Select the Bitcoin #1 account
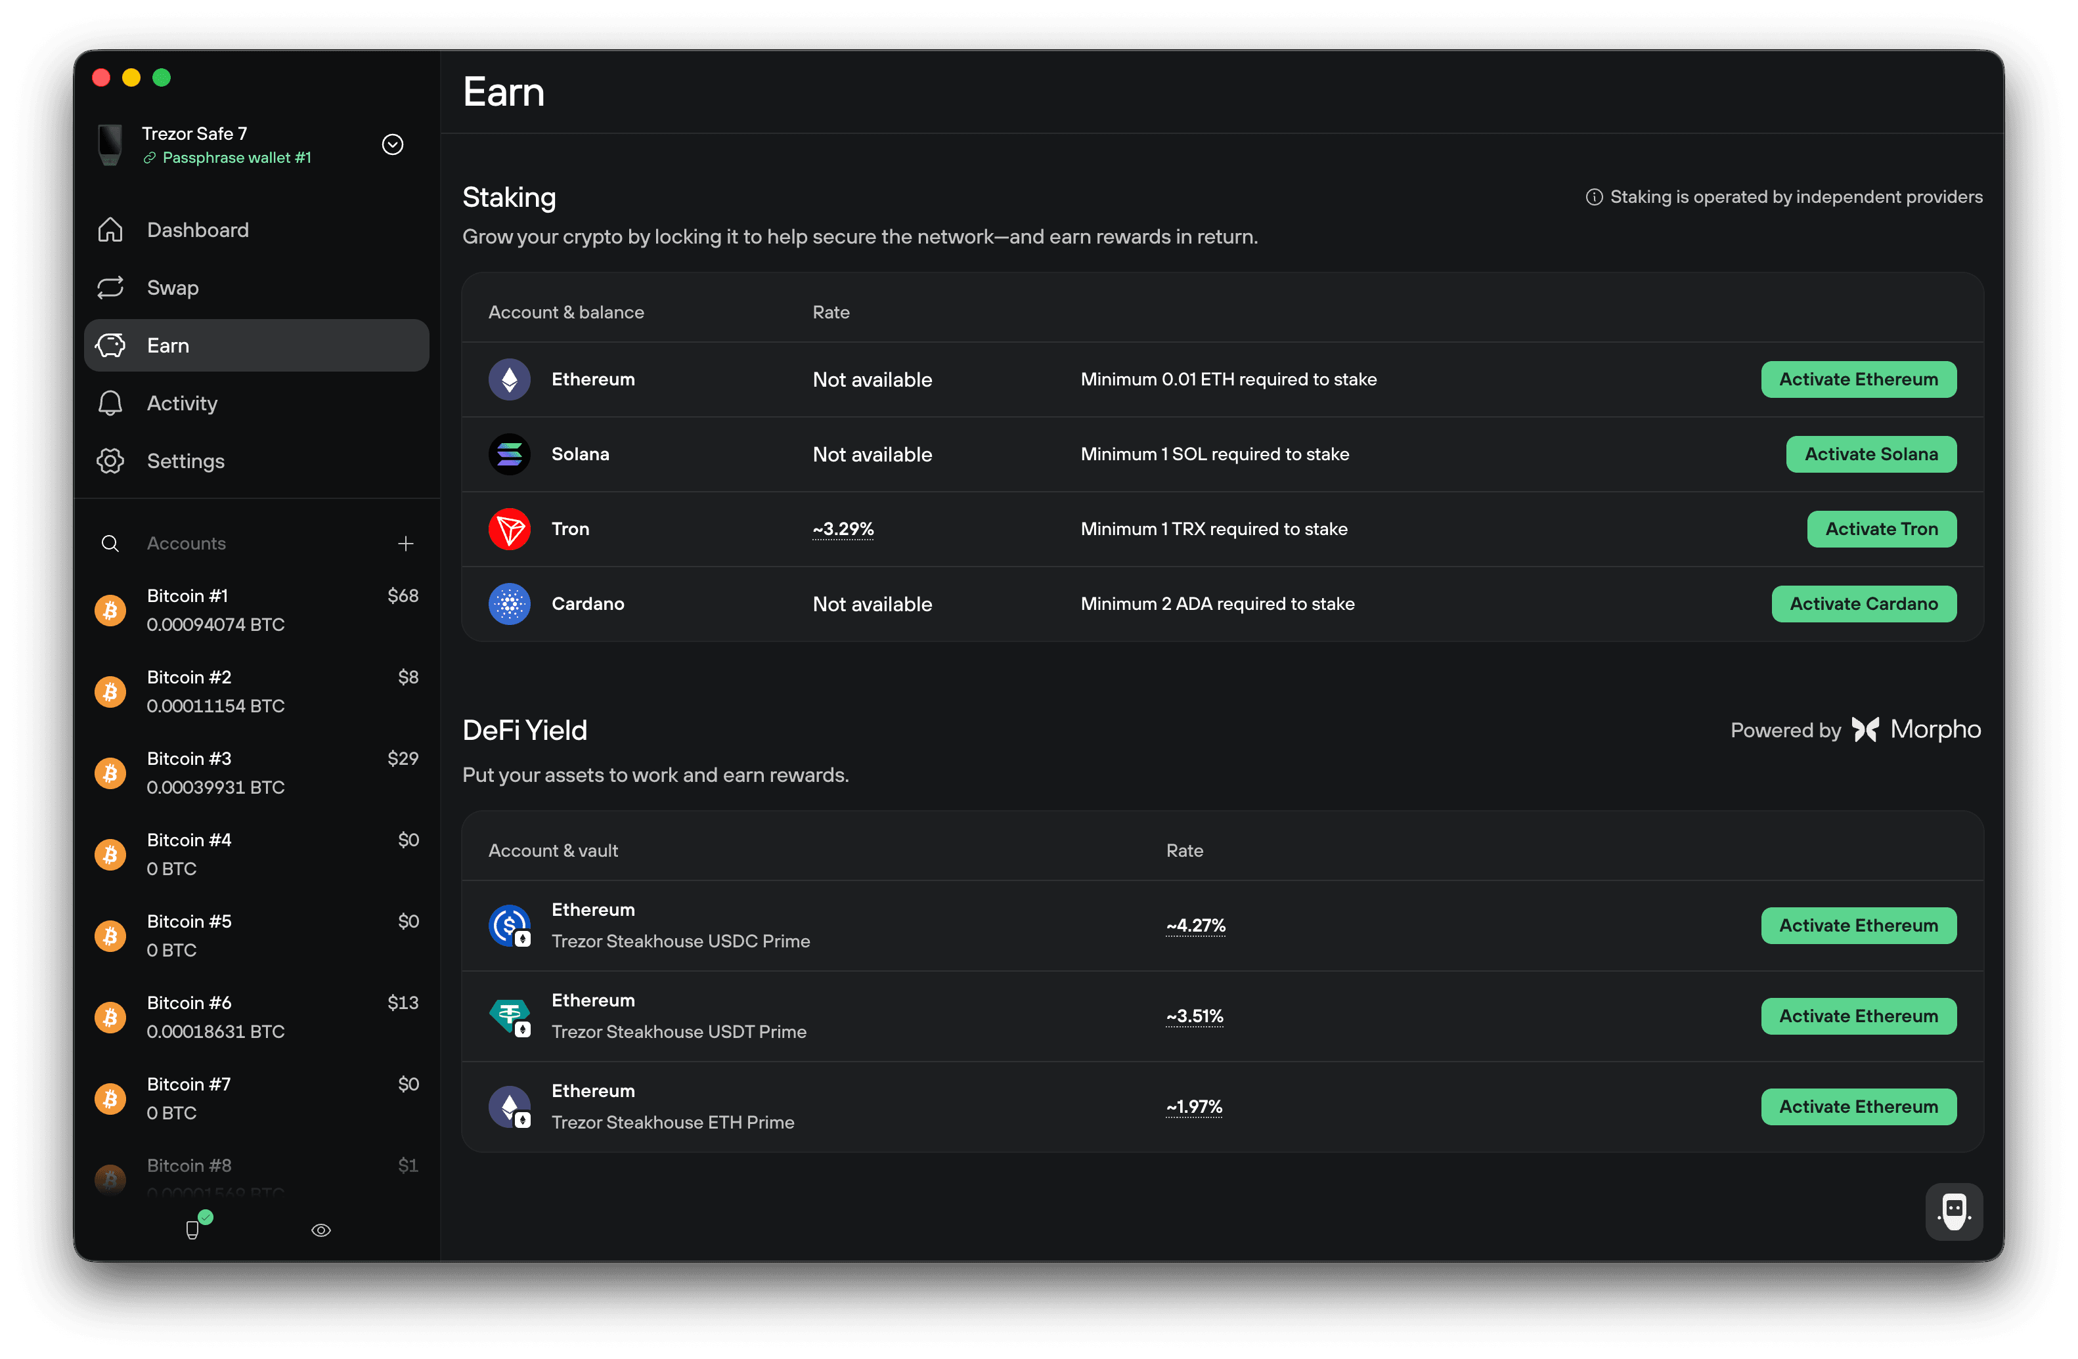Viewport: 2078px width, 1359px height. pyautogui.click(x=257, y=609)
